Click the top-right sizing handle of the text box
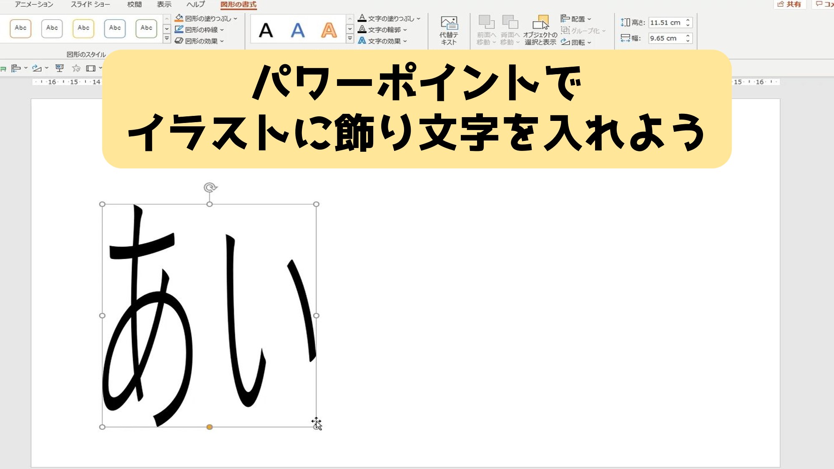This screenshot has height=469, width=834. 317,204
